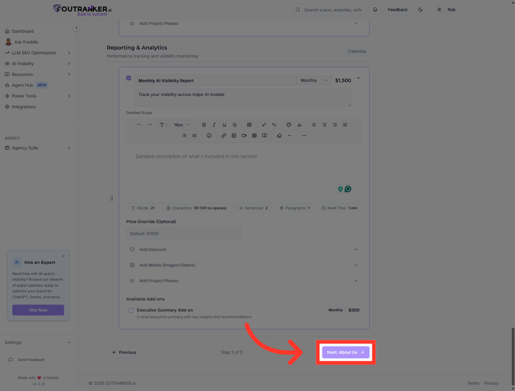515x391 pixels.
Task: Change the Monthly billing frequency dropdown
Action: tap(314, 80)
